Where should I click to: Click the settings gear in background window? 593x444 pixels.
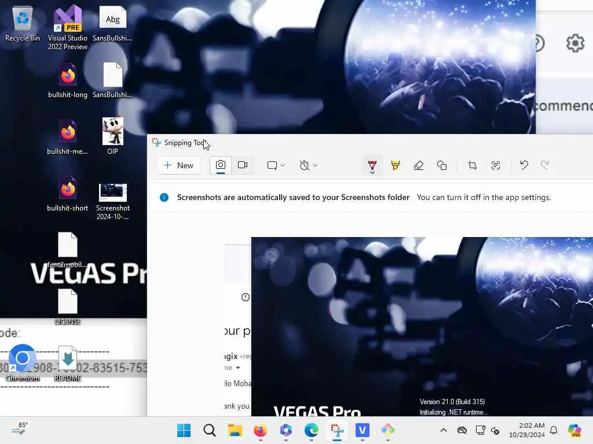click(x=575, y=43)
